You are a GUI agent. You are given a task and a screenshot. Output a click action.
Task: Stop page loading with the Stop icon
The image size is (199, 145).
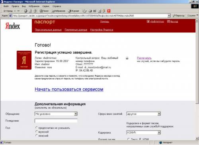26,11
